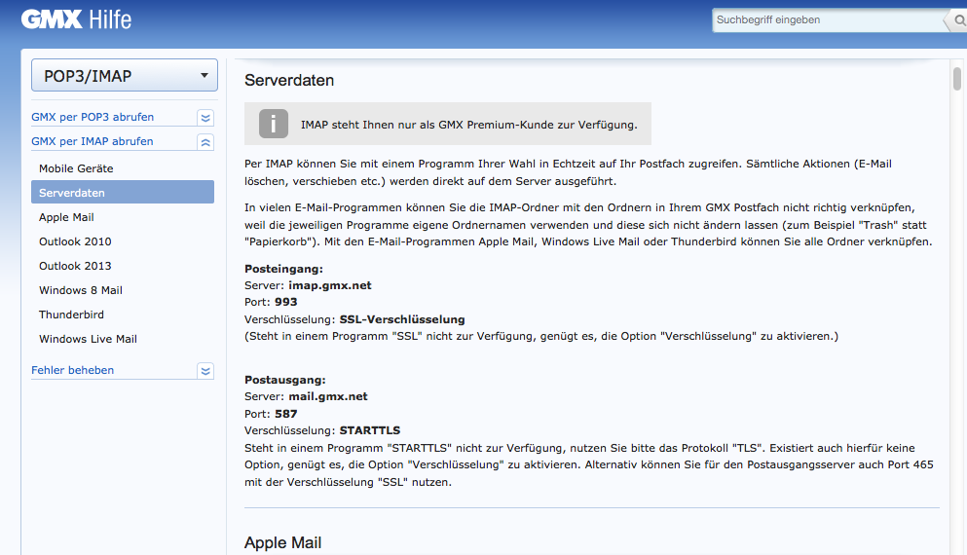Image resolution: width=967 pixels, height=555 pixels.
Task: Click the port value 587
Action: pyautogui.click(x=285, y=414)
